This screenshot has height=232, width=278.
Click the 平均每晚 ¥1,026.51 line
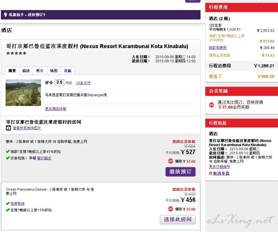pyautogui.click(x=225, y=29)
